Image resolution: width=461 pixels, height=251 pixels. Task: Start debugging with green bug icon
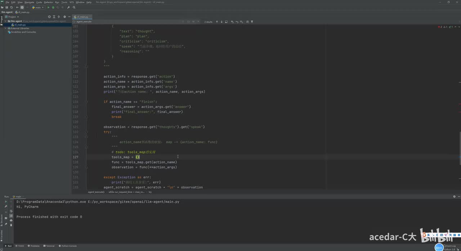tap(53, 7)
